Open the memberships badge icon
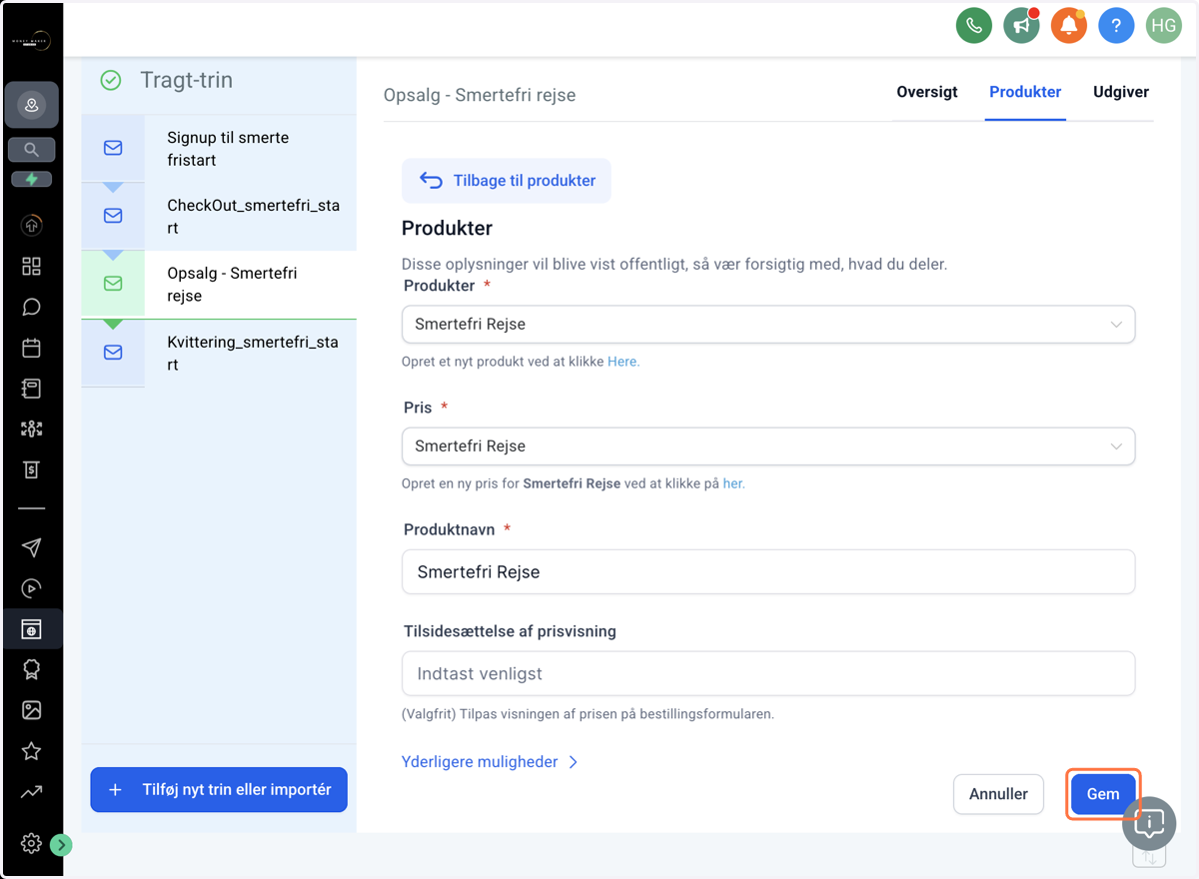Screen dimensions: 1199x879 tap(31, 669)
